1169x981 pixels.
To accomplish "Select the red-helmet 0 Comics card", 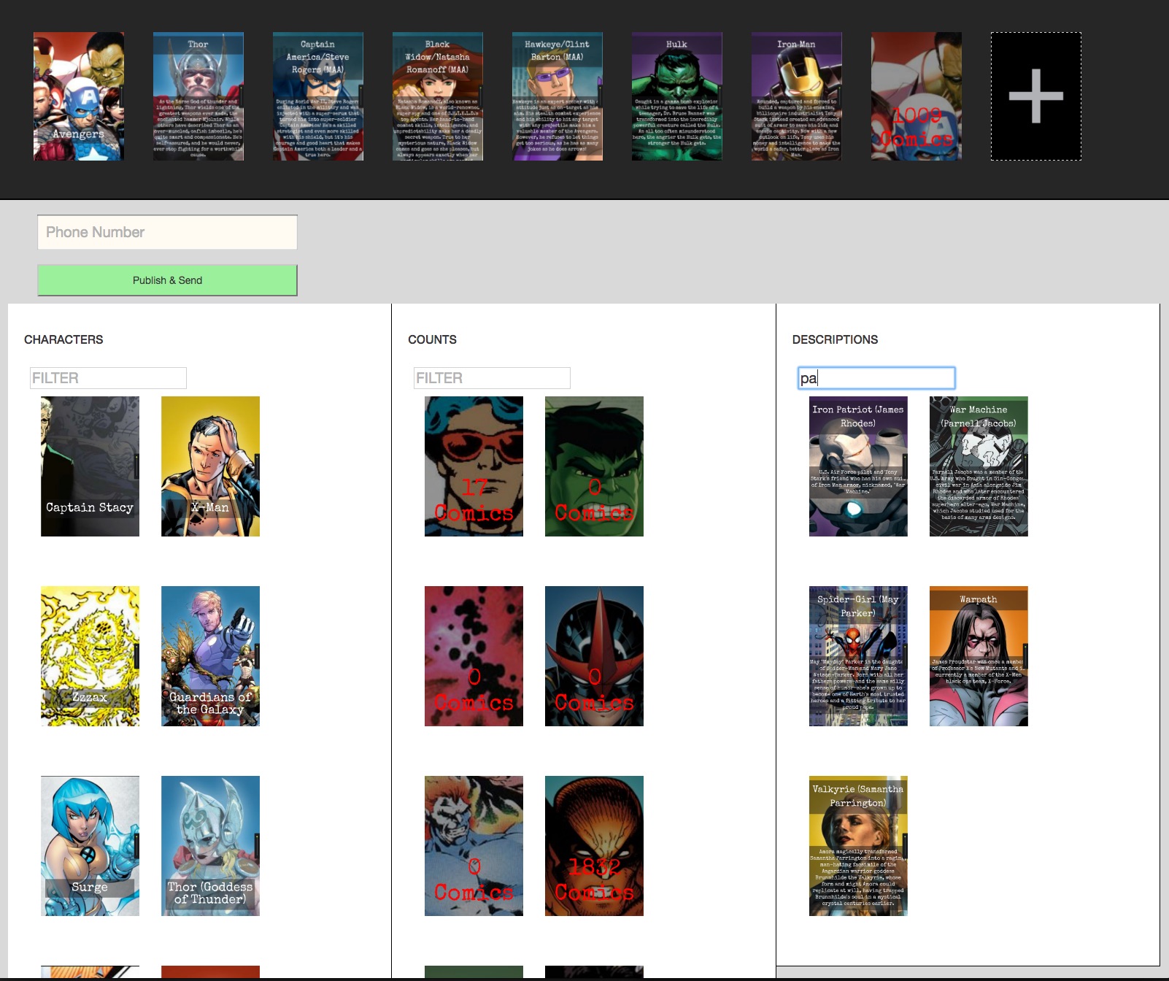I will pyautogui.click(x=594, y=656).
